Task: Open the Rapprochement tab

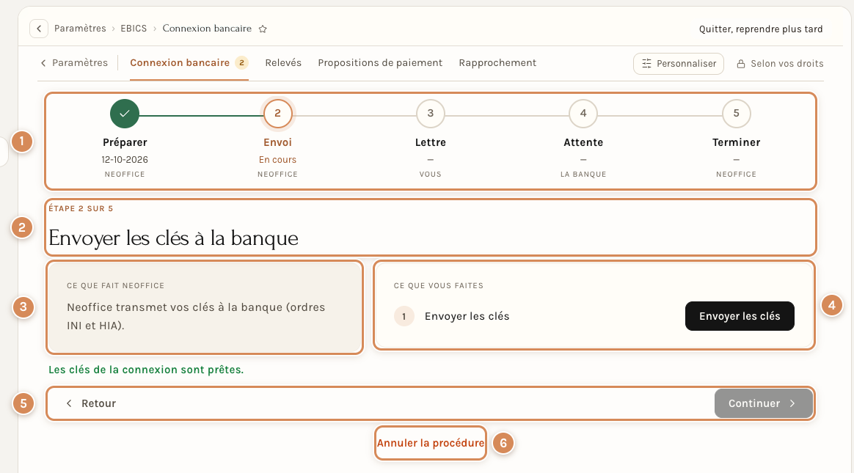Action: 497,62
